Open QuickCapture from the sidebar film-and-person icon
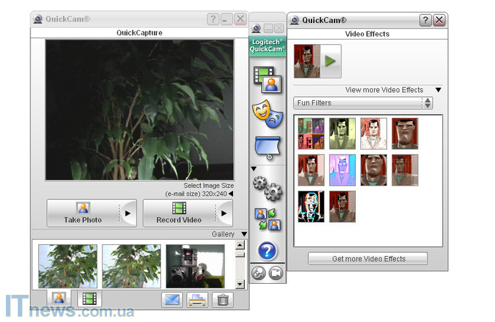 click(x=267, y=79)
